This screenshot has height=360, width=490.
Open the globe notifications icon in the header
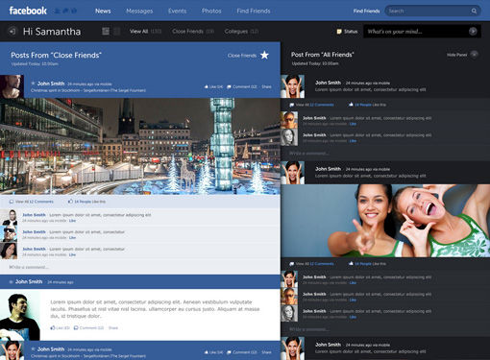point(74,11)
